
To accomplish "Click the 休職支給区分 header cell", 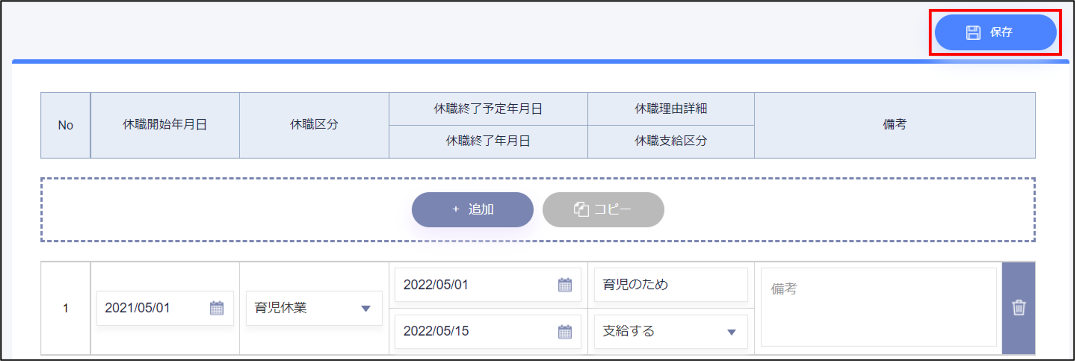I will (671, 141).
